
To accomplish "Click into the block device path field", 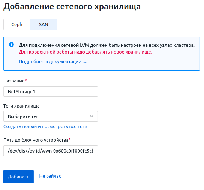I will [51, 151].
